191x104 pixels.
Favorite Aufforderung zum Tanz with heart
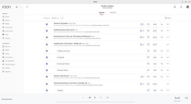[148, 31]
